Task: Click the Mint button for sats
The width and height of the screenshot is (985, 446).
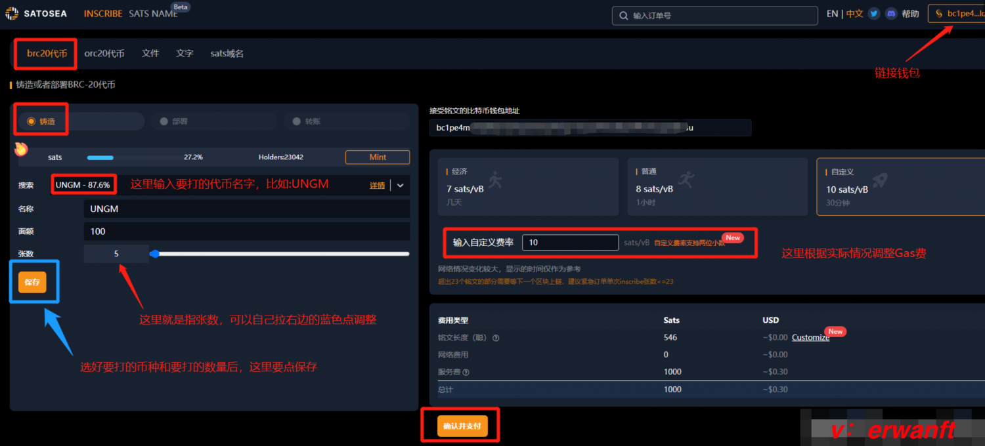Action: point(378,157)
